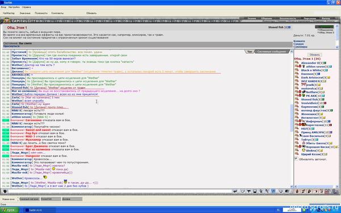
Task: Click right arrow of user list horizontal scrollbar
Action: coord(337,186)
